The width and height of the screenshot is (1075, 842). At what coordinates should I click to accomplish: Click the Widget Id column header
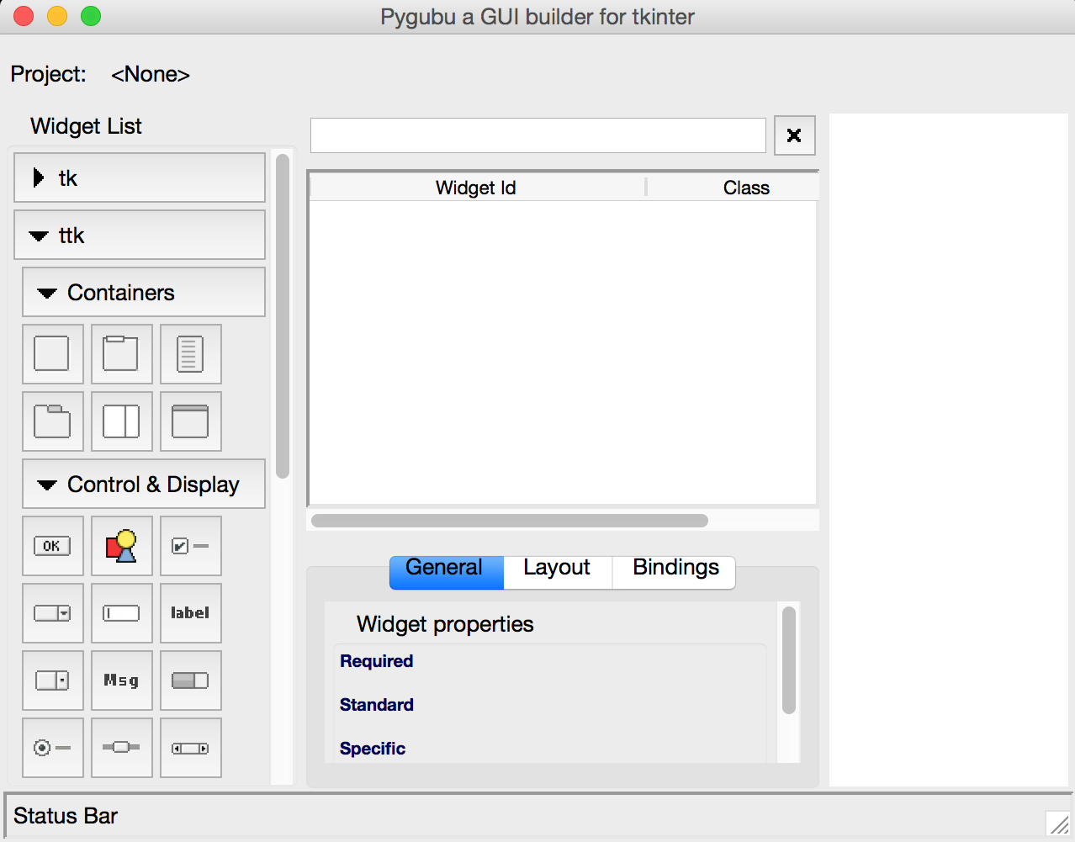(477, 188)
